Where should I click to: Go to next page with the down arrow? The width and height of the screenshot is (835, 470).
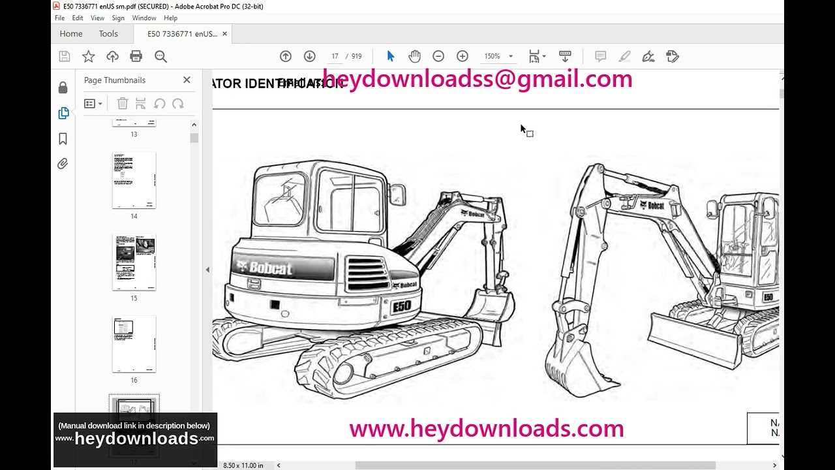310,56
